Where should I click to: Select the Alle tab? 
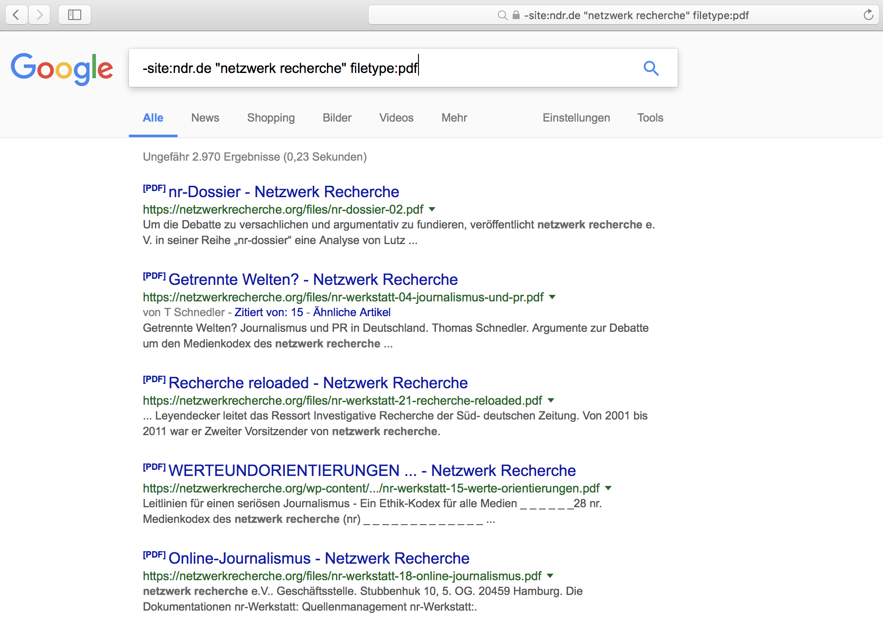point(153,118)
